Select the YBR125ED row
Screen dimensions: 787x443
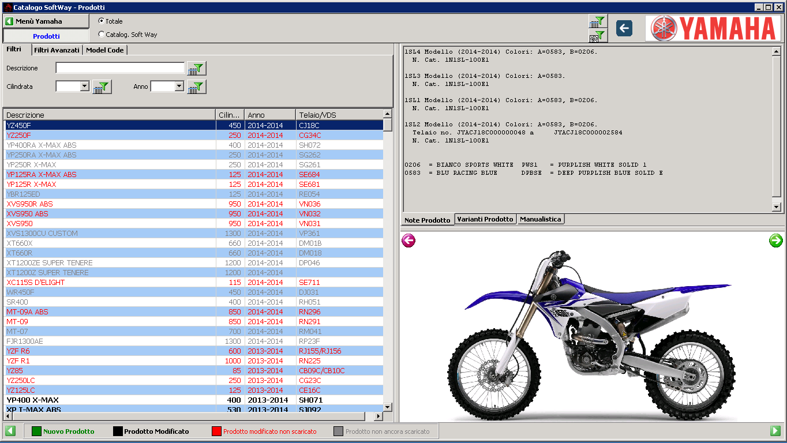tap(193, 194)
